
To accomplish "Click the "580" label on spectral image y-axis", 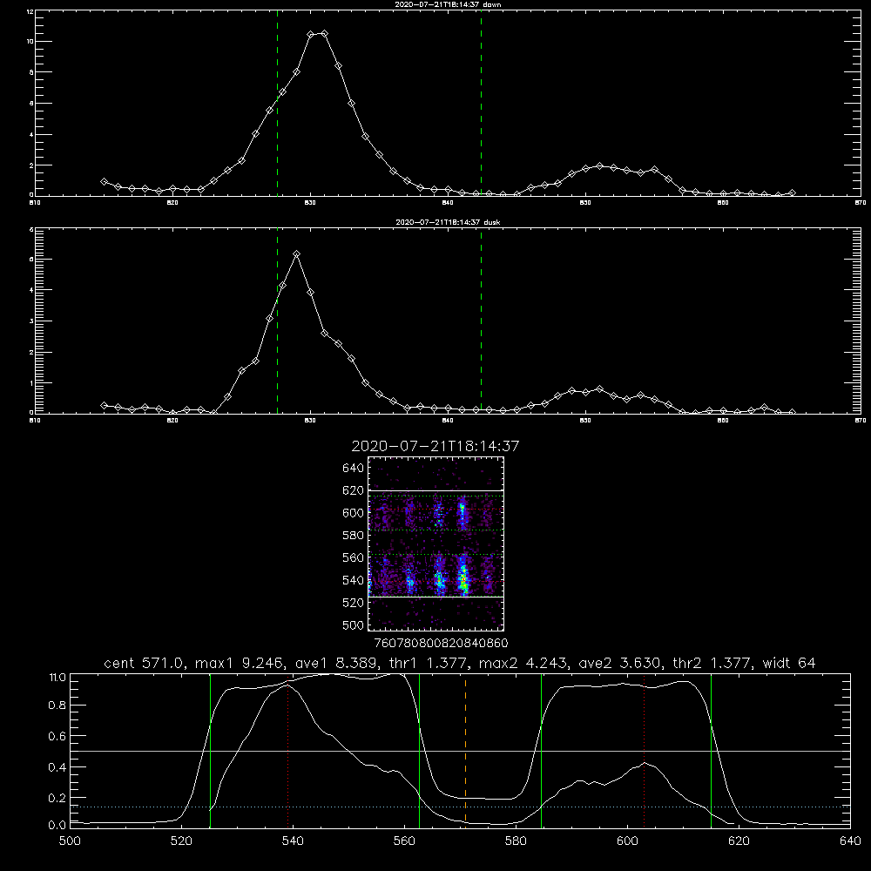I will [x=353, y=536].
